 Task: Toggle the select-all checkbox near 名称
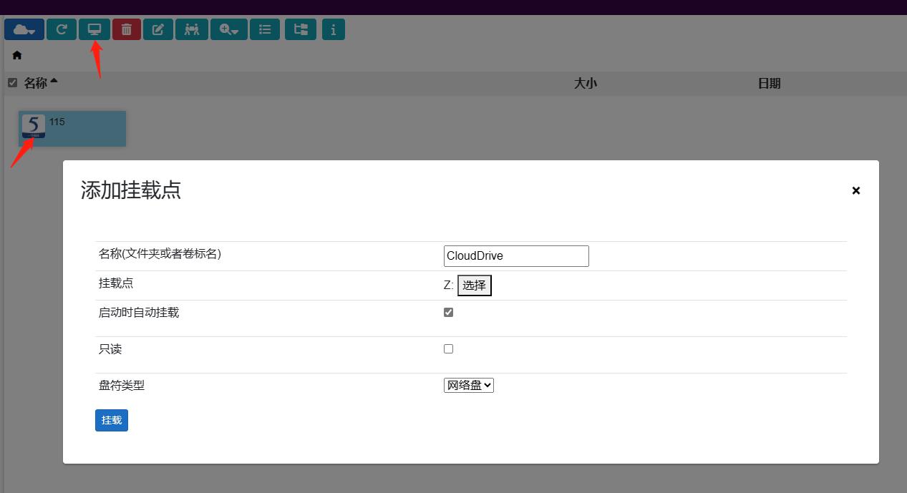tap(12, 83)
